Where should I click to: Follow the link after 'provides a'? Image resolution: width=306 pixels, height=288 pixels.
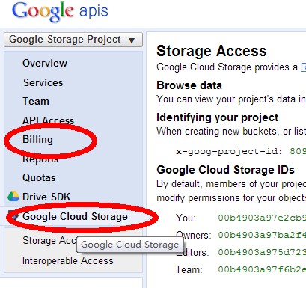point(303,67)
